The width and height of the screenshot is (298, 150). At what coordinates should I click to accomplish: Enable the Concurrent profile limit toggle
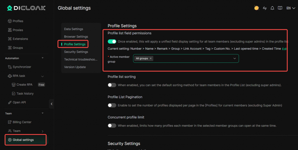[112, 126]
